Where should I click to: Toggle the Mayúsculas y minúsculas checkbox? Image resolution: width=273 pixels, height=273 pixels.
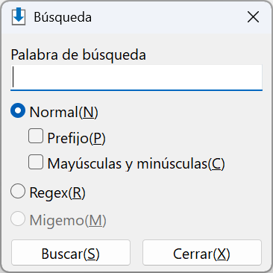click(x=36, y=162)
